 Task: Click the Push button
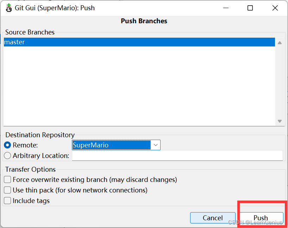[x=261, y=218]
